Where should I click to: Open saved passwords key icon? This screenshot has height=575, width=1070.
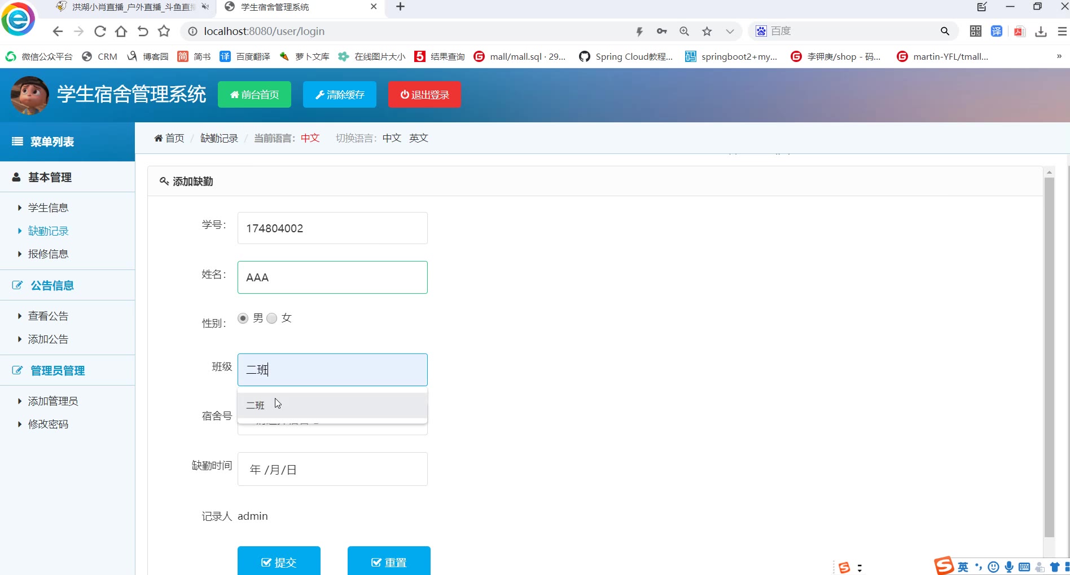pyautogui.click(x=662, y=32)
